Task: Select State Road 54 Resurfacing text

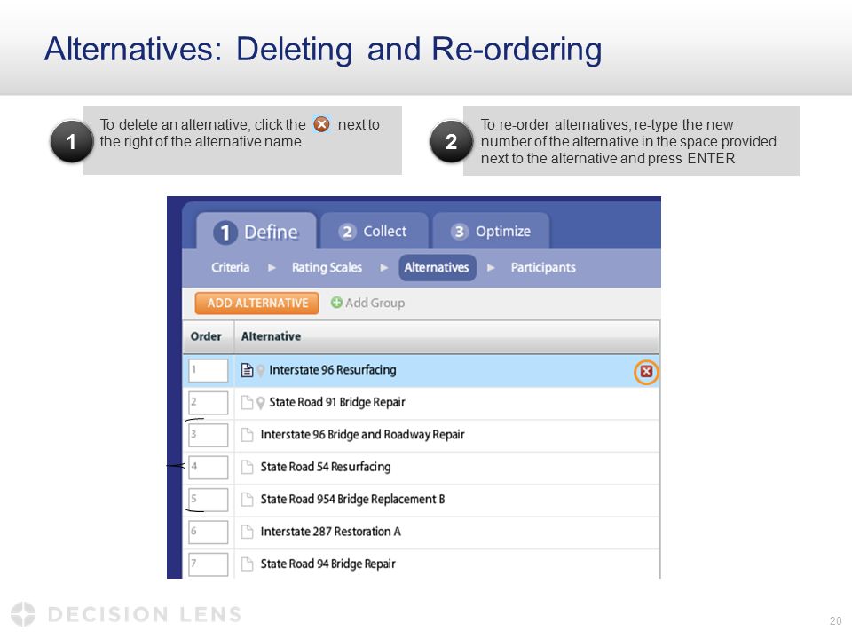Action: [326, 468]
